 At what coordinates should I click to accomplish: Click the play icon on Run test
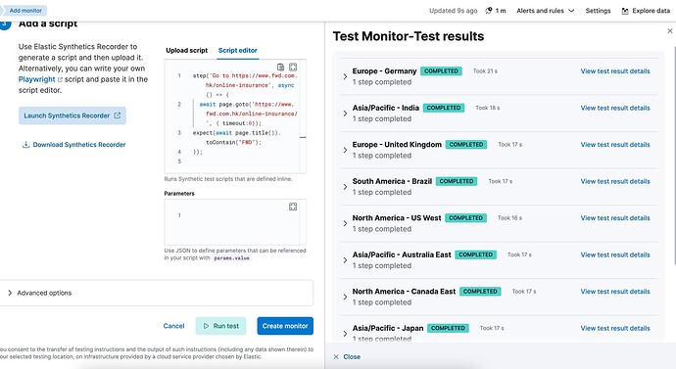tap(206, 326)
